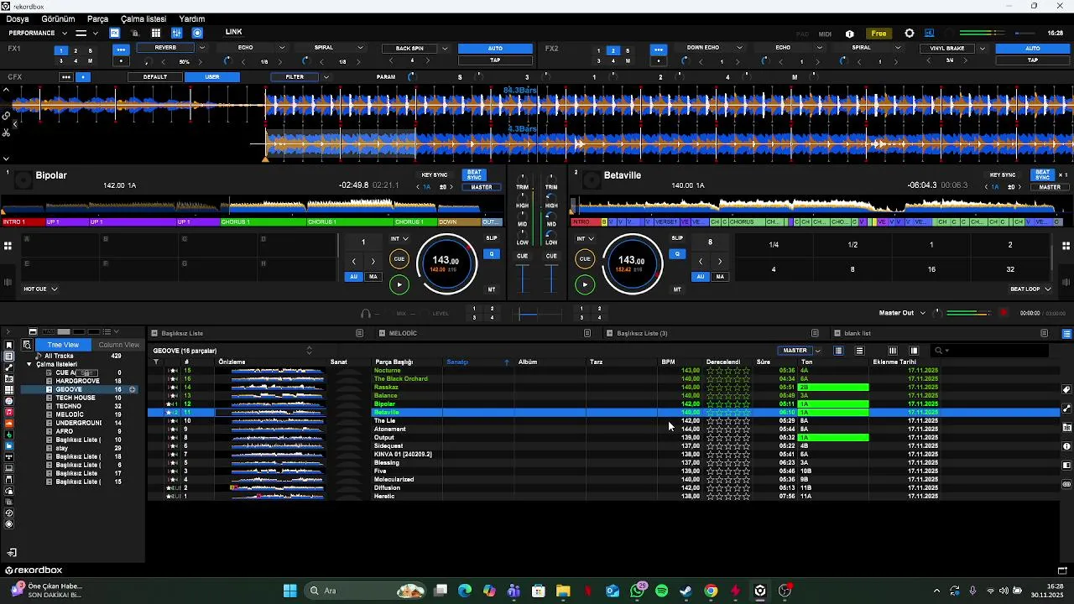Click the add icon beside GEOOVE playlist
Screen dimensions: 1074x604
(x=133, y=389)
